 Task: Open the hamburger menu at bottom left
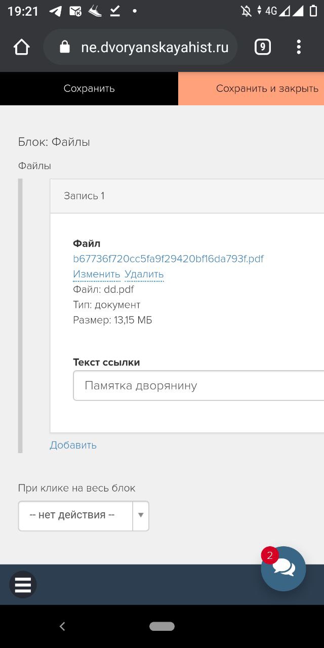23,585
